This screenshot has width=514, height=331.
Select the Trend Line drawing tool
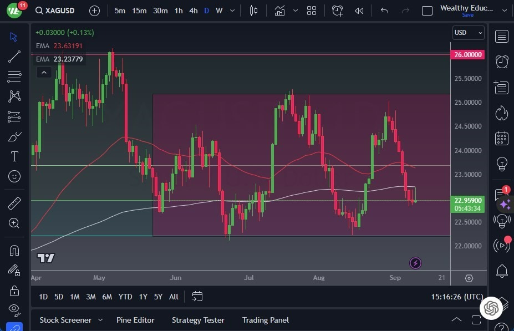point(14,56)
